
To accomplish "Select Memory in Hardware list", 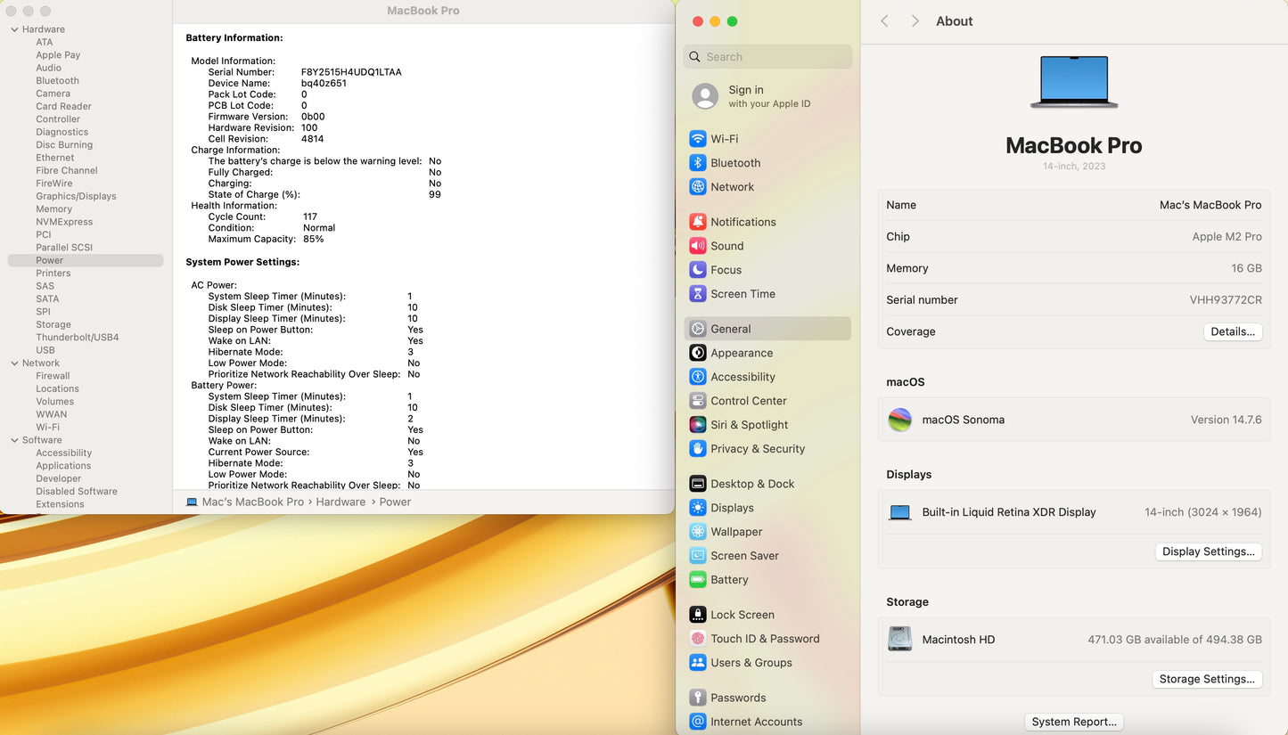I will [x=53, y=209].
